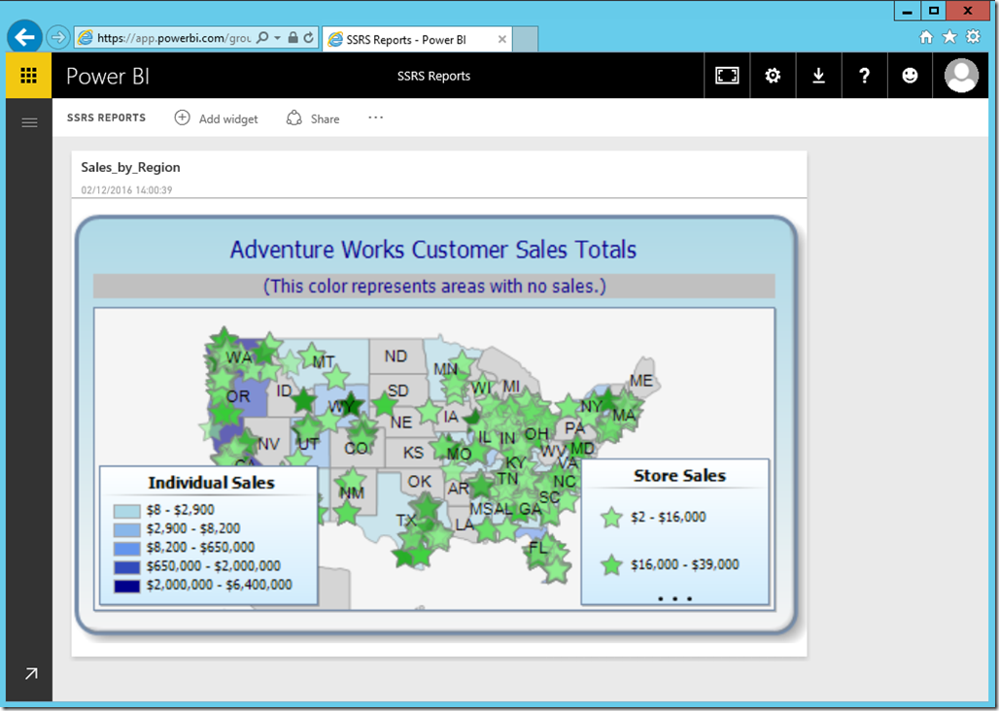Click the Get Data arrow icon in the left pane
999x711 pixels.
30,673
